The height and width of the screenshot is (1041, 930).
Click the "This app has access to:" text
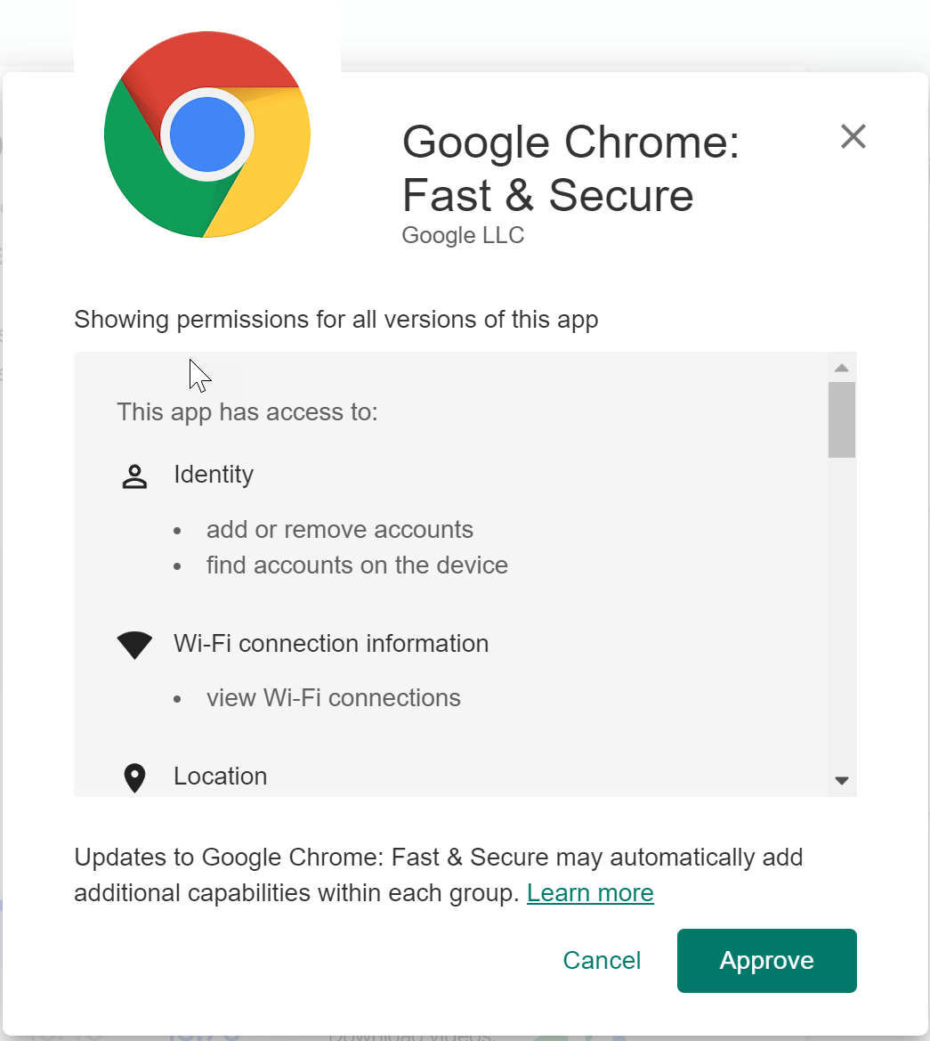pyautogui.click(x=247, y=412)
